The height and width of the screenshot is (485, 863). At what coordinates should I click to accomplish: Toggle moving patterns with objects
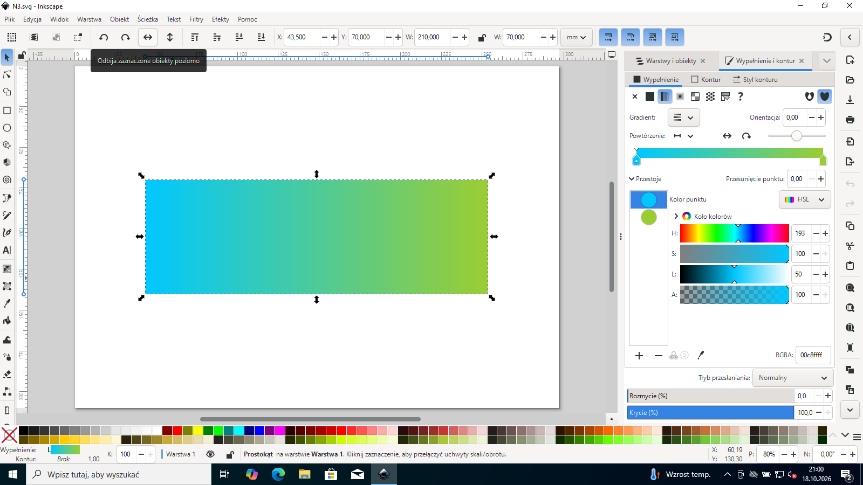675,37
